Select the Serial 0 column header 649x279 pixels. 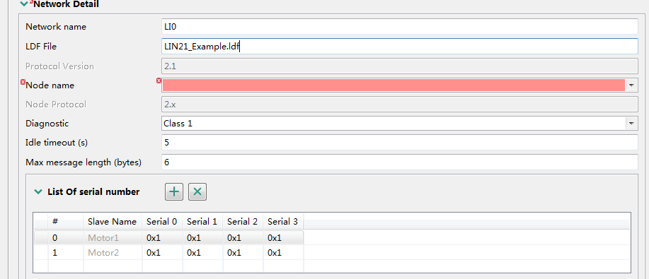coord(162,222)
